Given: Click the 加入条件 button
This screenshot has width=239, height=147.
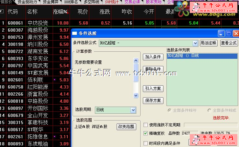Looking at the screenshot, I should [153, 57].
